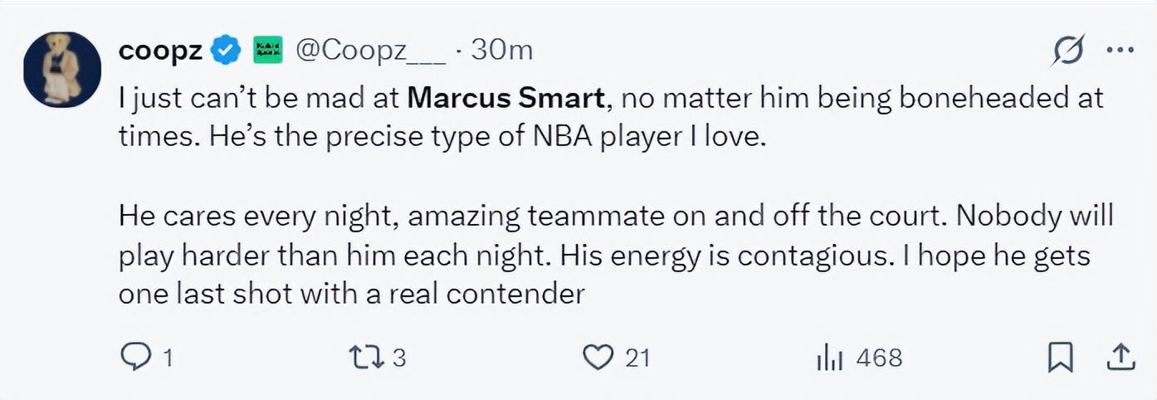Open view analytics bar chart icon
This screenshot has width=1157, height=400.
click(830, 359)
